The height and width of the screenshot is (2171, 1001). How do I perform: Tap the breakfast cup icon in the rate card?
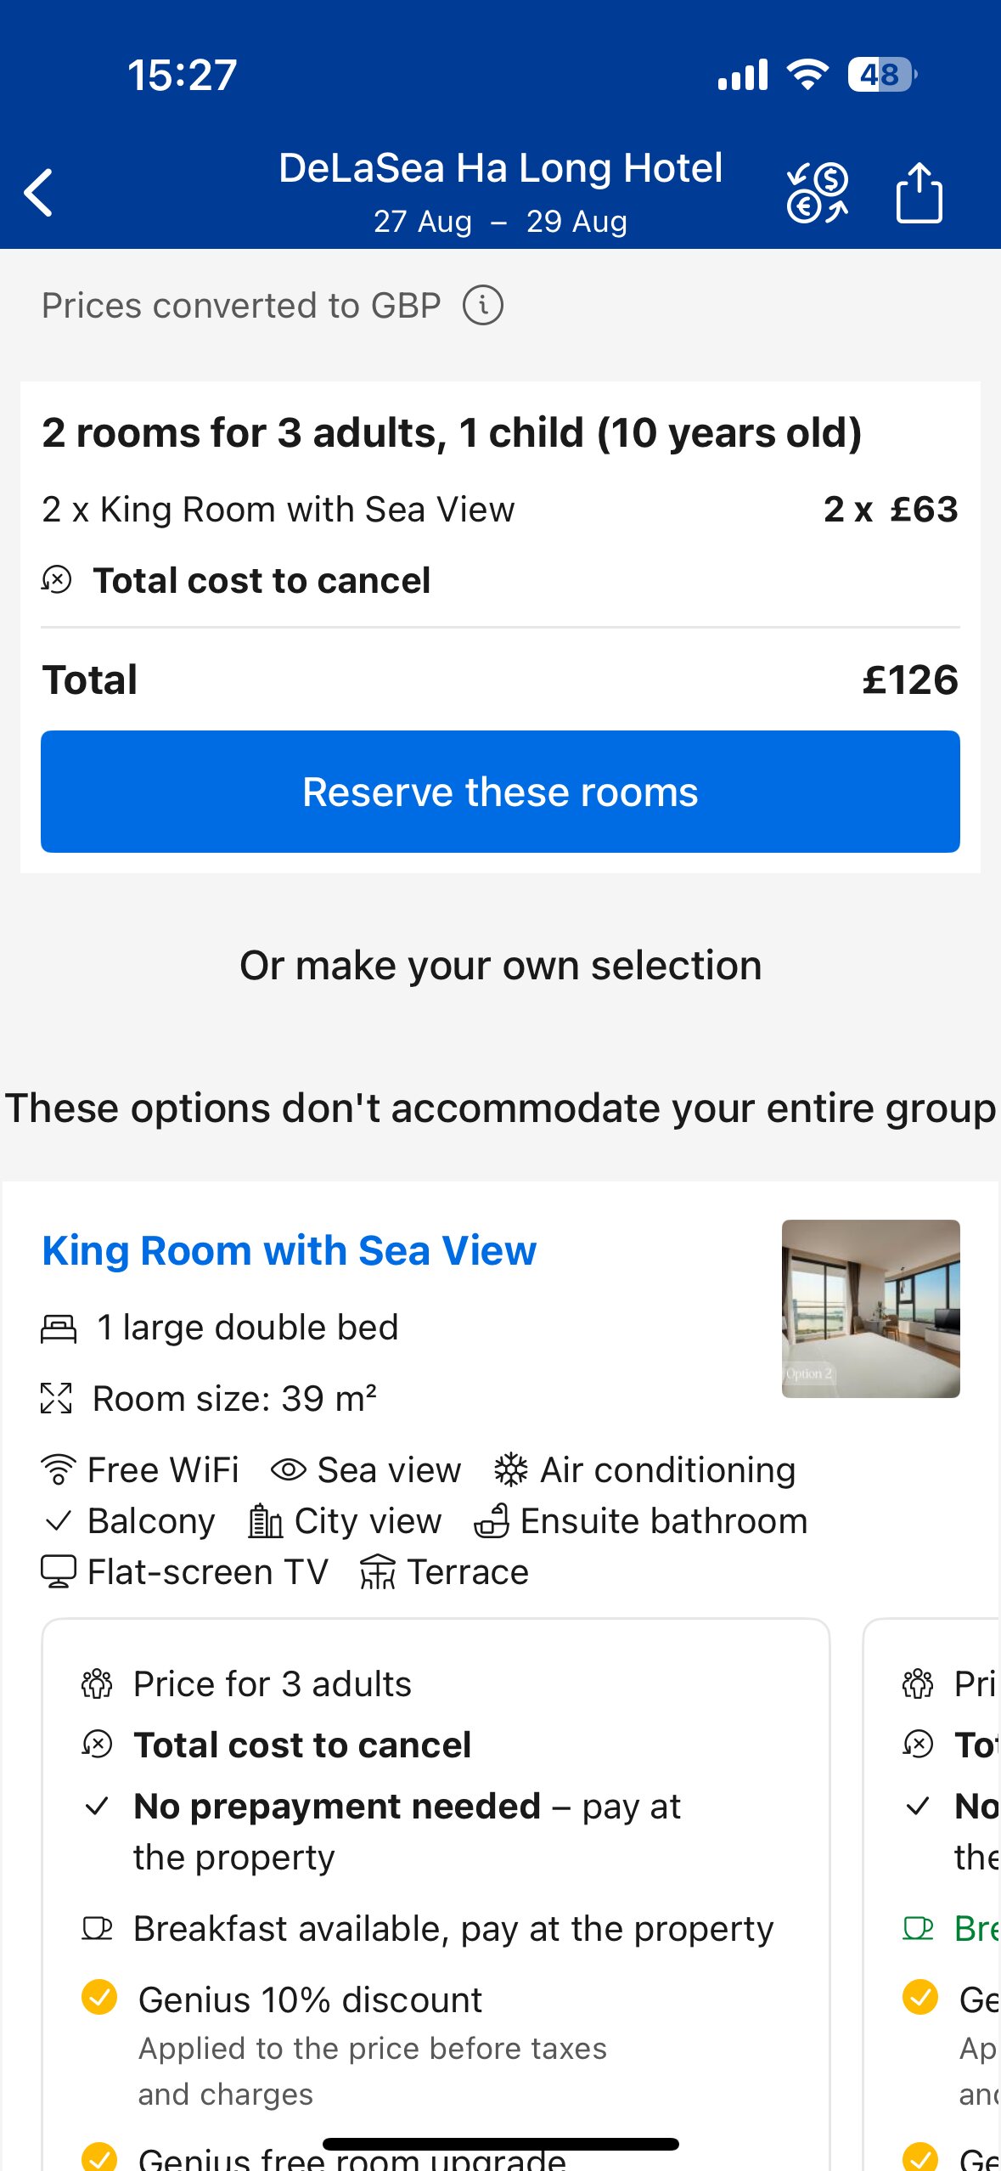[x=97, y=1928]
